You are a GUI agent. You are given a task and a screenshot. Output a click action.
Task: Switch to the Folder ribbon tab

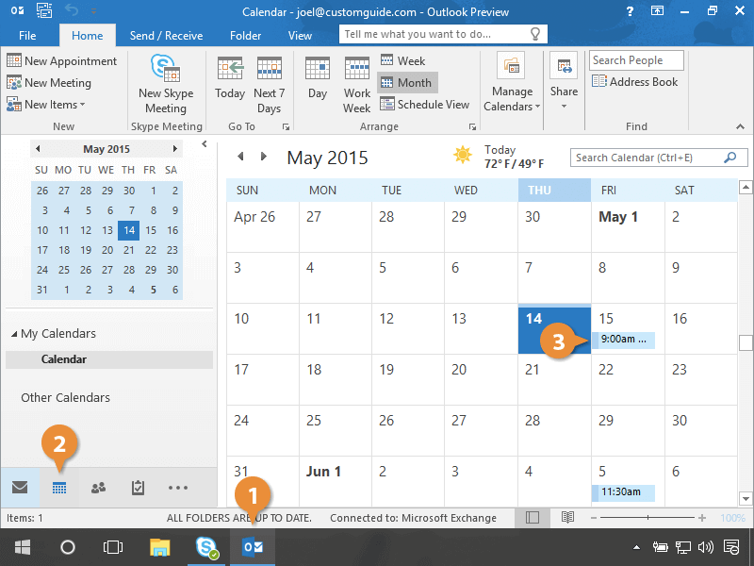245,36
